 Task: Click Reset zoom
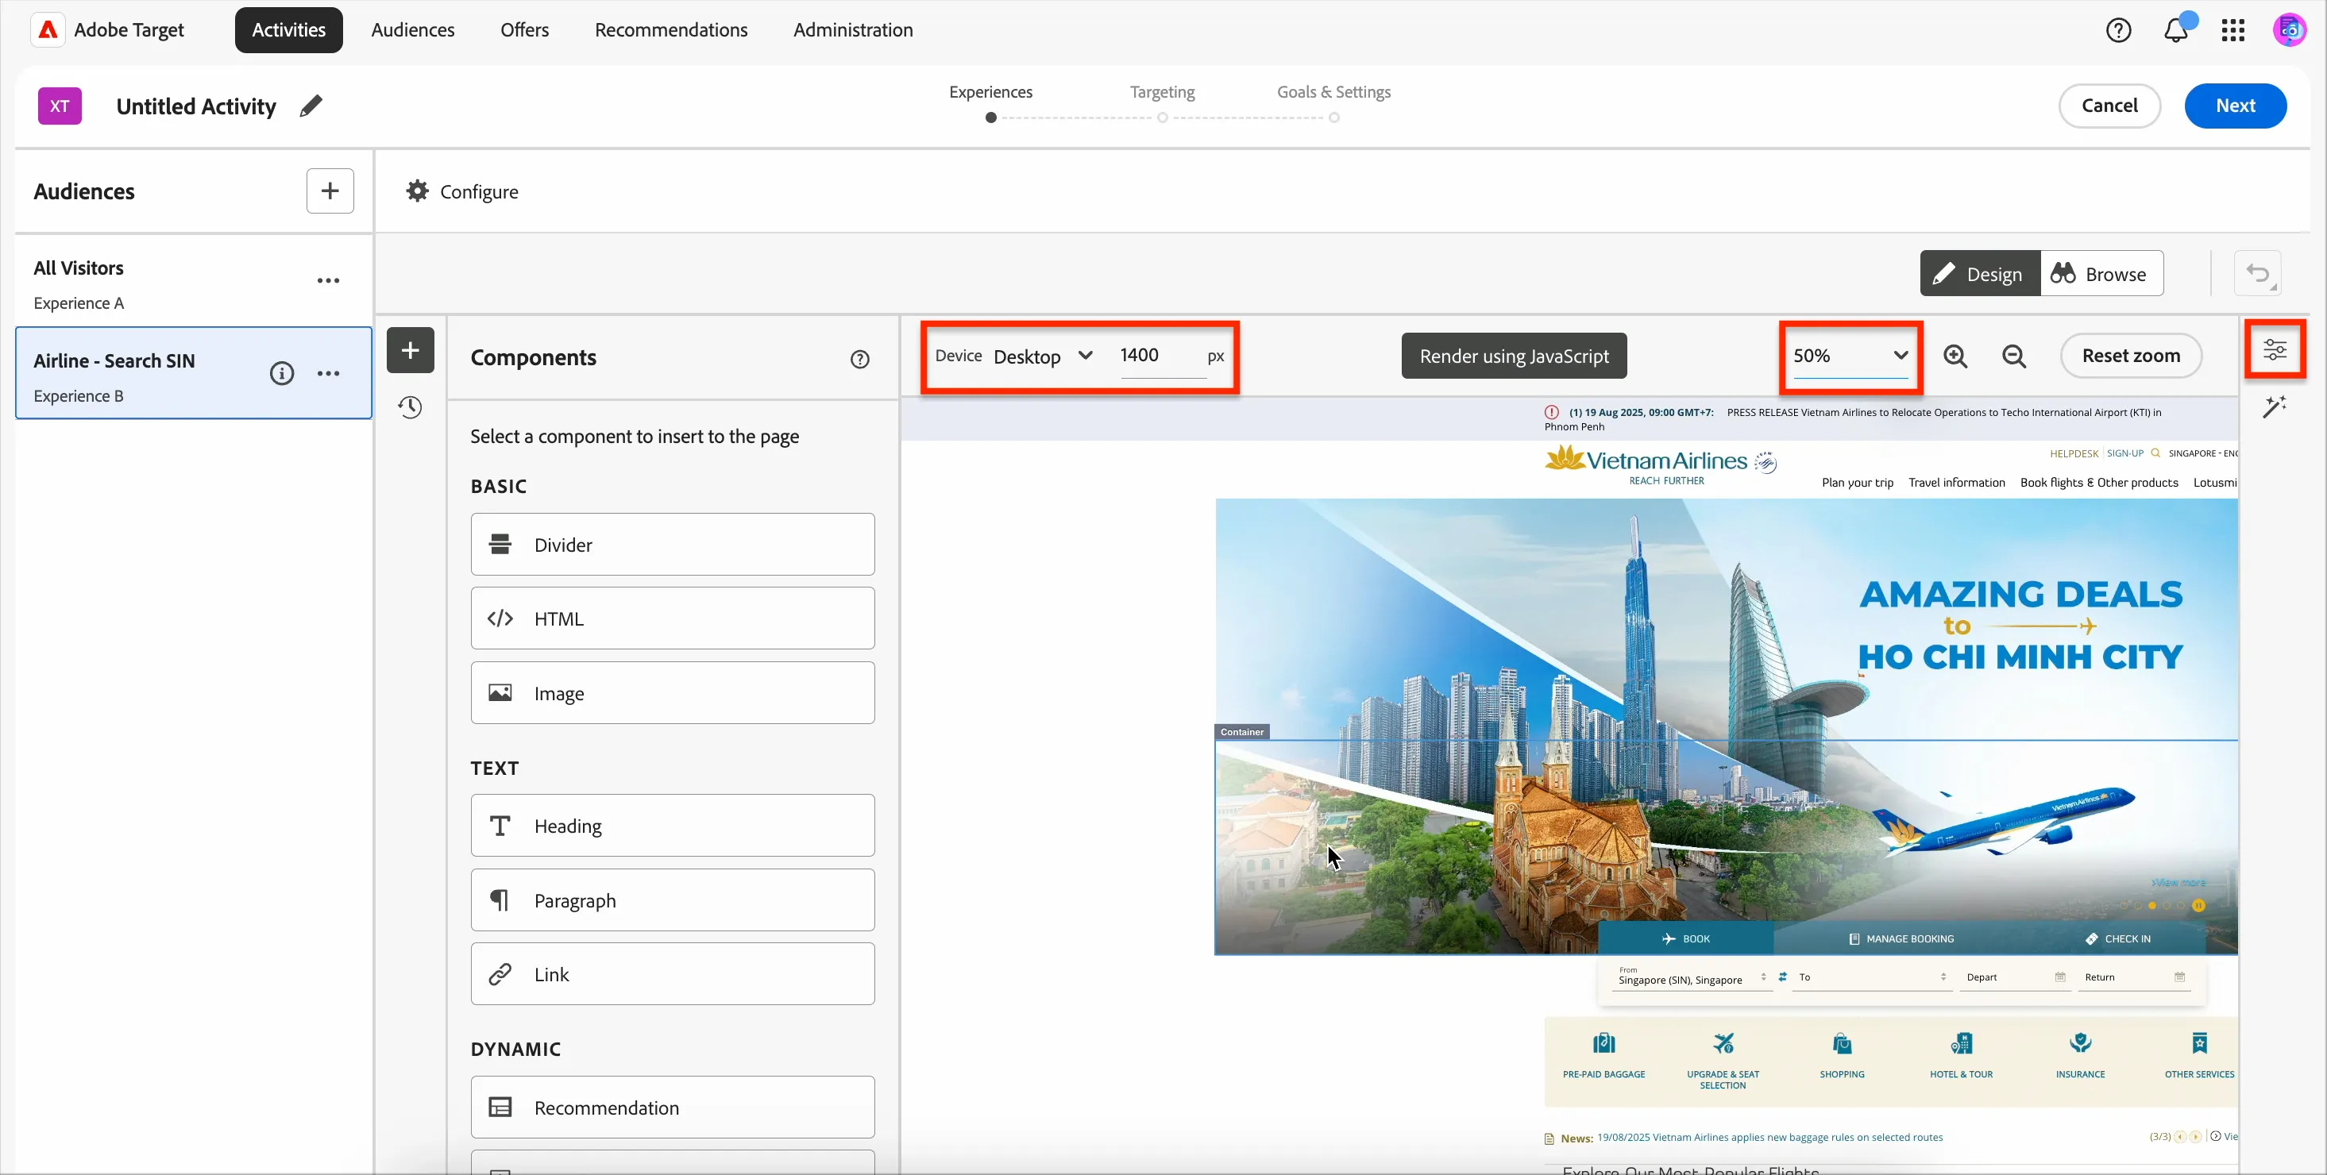click(2131, 356)
